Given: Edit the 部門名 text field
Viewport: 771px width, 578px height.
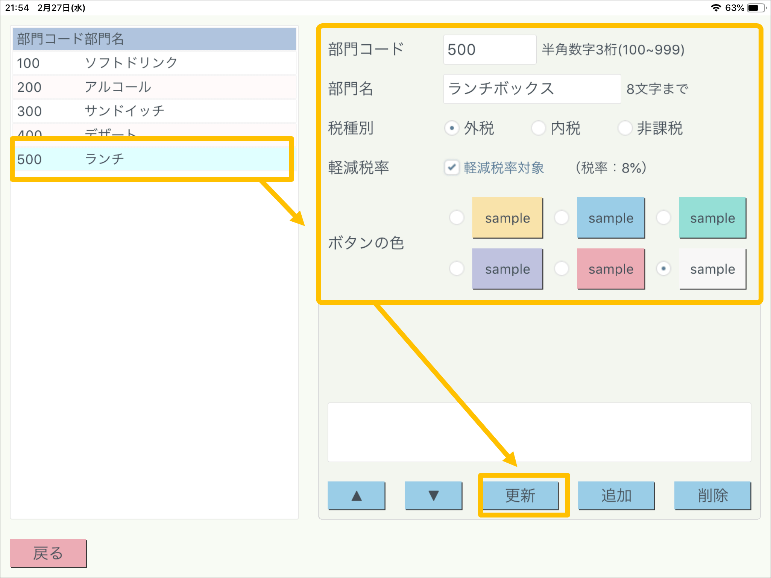Looking at the screenshot, I should click(531, 89).
